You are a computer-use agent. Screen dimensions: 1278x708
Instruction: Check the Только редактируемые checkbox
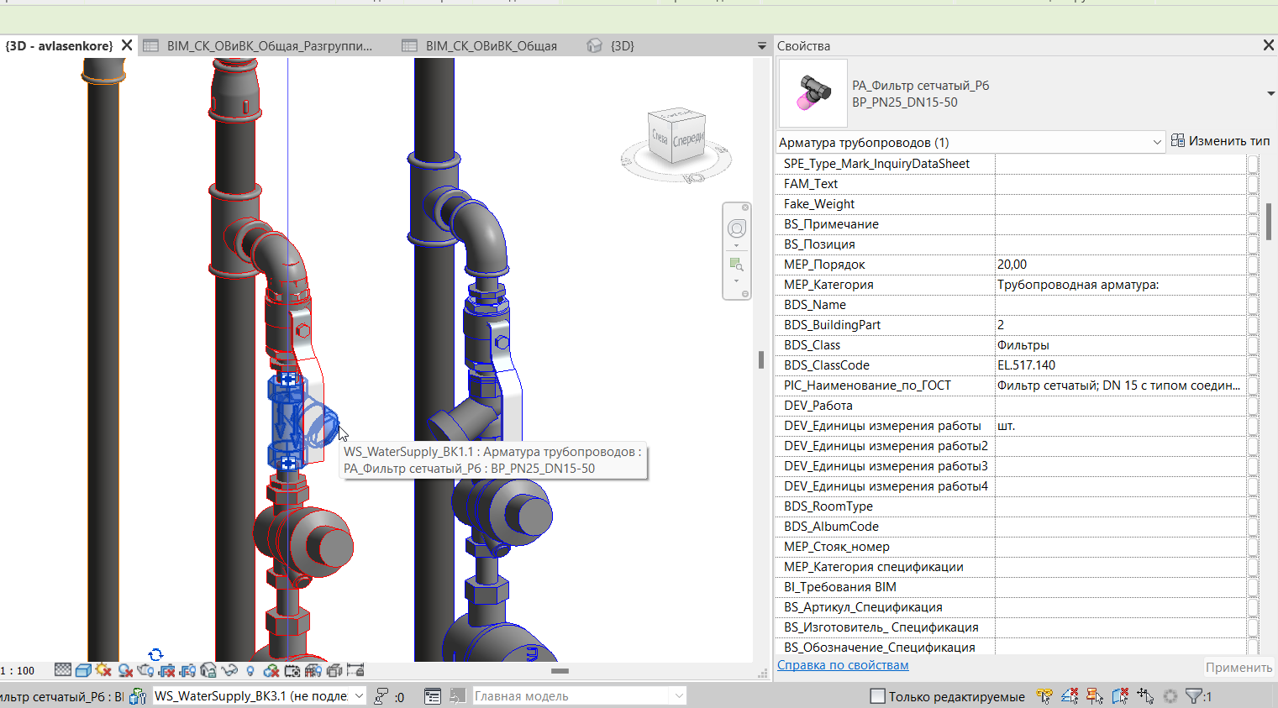[x=878, y=696]
